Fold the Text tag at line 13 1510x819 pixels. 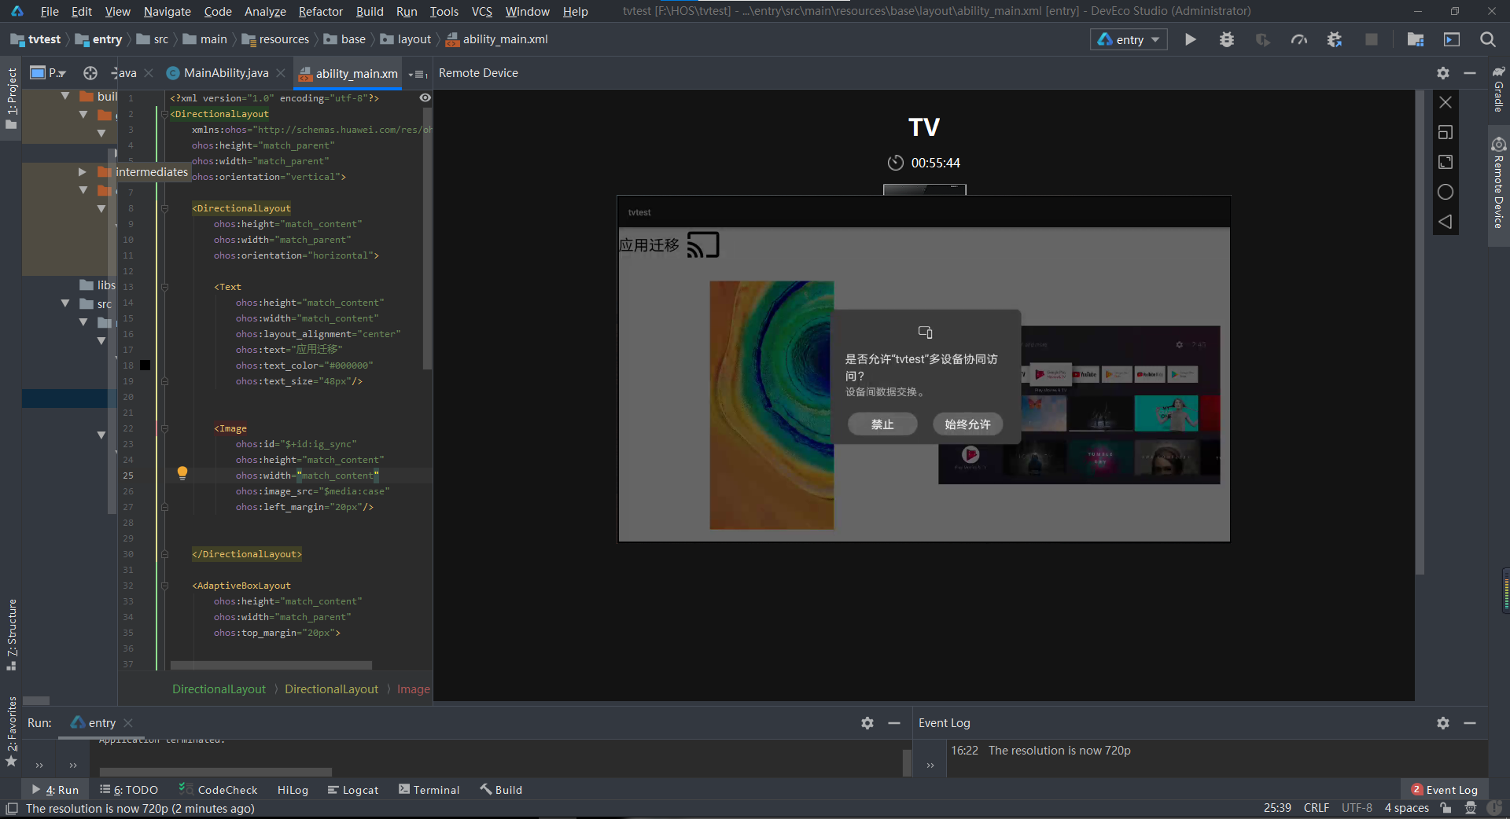(x=165, y=287)
